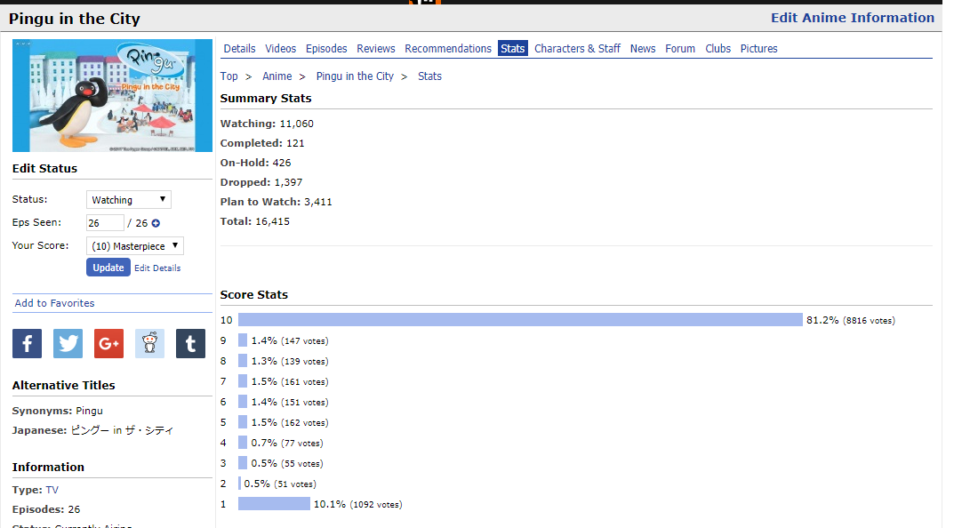Click the Reddit share icon
954x528 pixels.
tap(149, 343)
